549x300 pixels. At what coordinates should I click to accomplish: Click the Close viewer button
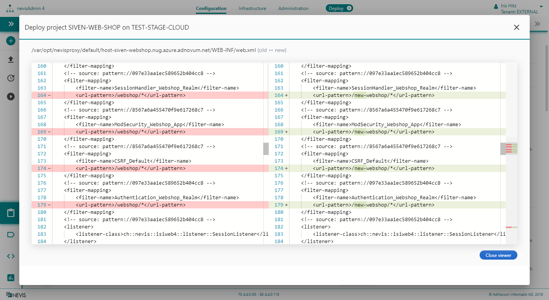(498, 255)
